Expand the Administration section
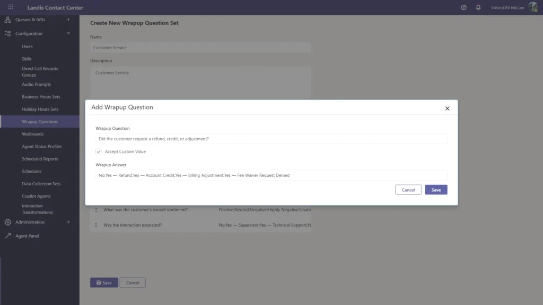Viewport: 543px width, 305px height. [x=68, y=222]
